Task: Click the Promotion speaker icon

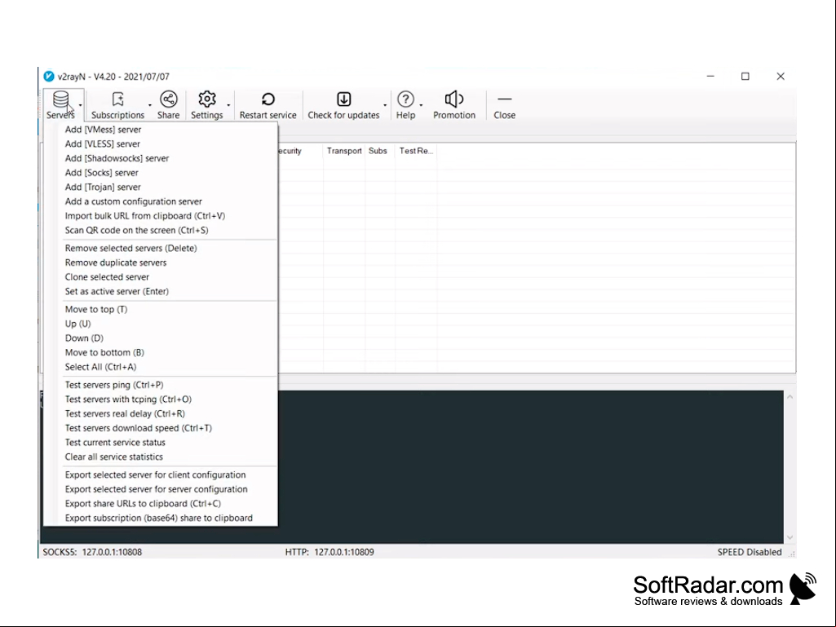Action: tap(453, 99)
